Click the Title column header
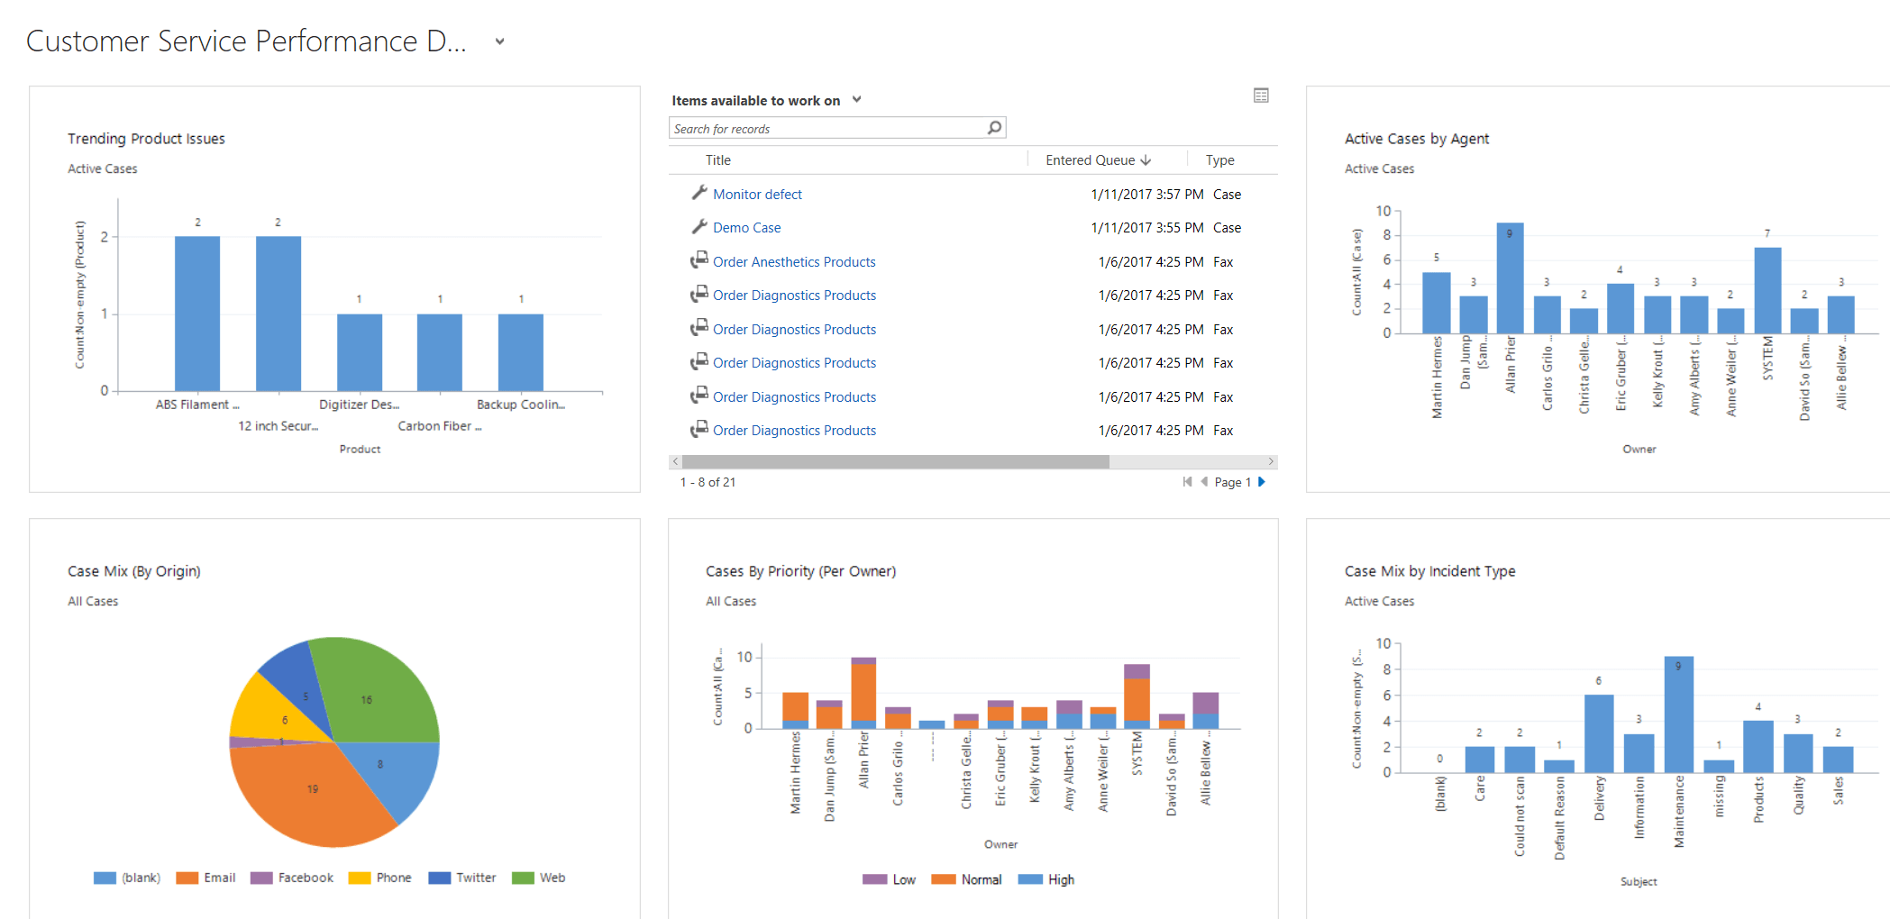This screenshot has width=1890, height=919. click(717, 160)
